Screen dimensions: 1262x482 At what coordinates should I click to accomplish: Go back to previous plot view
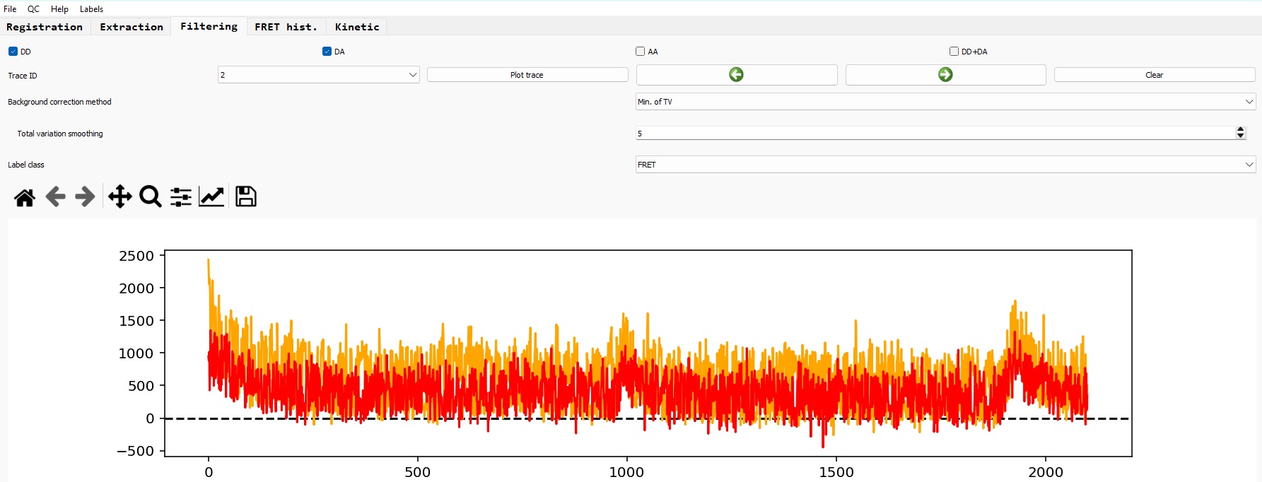point(55,196)
